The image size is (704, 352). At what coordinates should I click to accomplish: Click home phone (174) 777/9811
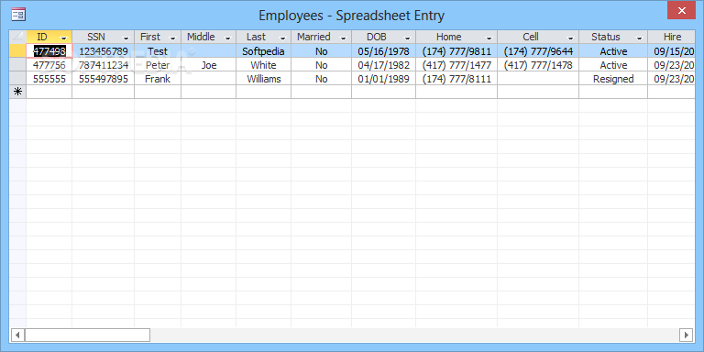pyautogui.click(x=456, y=51)
